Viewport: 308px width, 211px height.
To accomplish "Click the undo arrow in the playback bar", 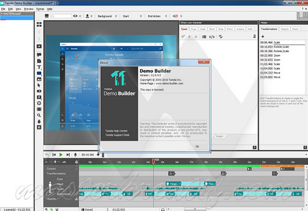I will (47, 155).
